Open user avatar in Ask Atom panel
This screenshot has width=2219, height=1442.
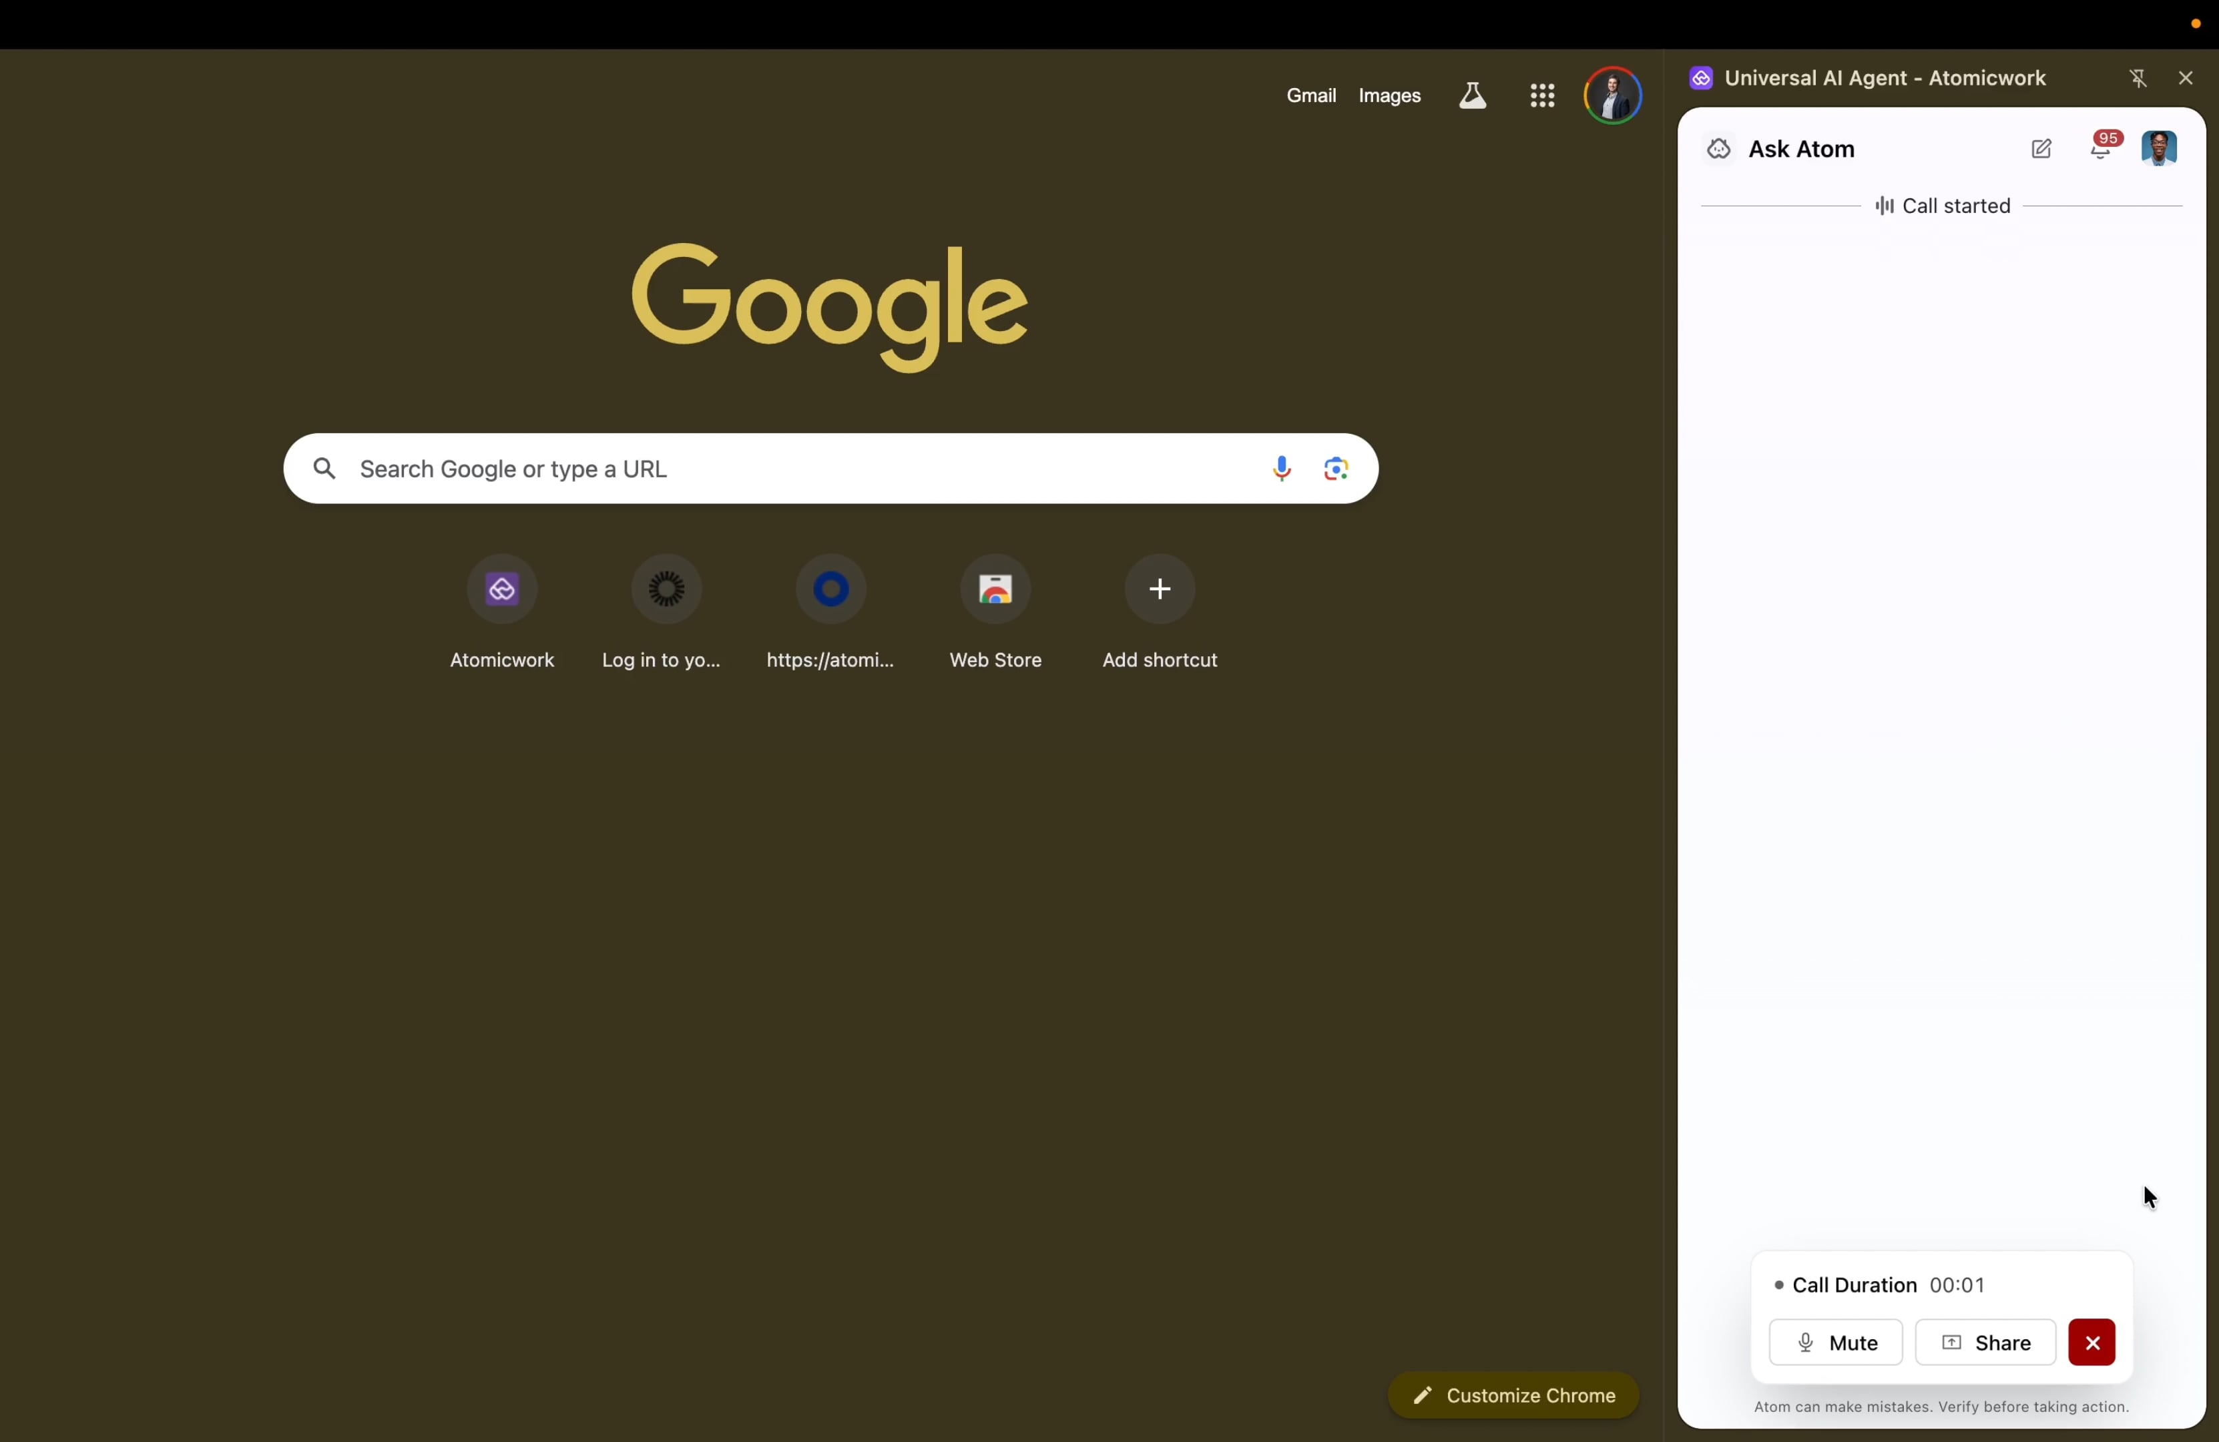tap(2160, 149)
